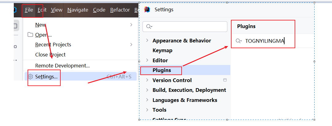
Task: Click the IntelliJ logo in Settings title bar
Action: point(147,9)
